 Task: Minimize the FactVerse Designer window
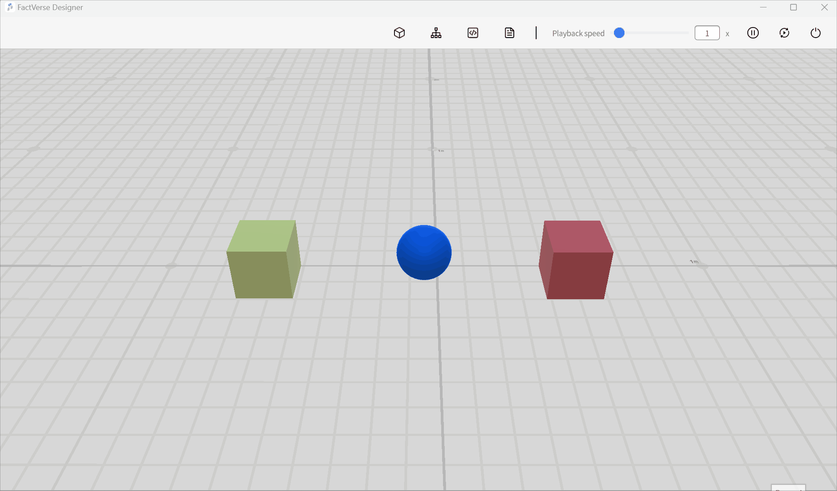tap(764, 7)
